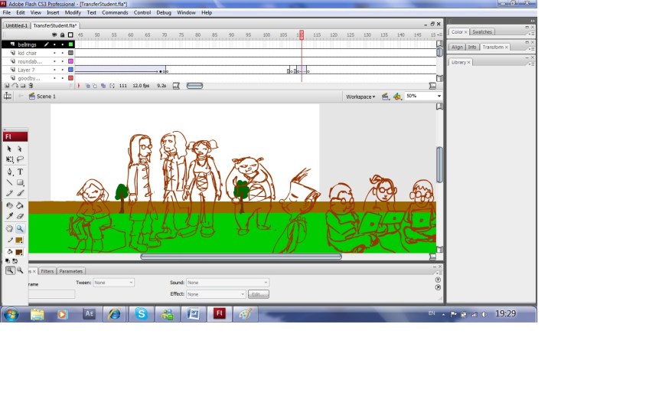Expand the Sound dropdown
Screen dimensions: 649x406
pos(227,283)
